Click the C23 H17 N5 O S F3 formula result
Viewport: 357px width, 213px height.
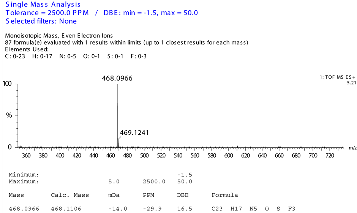coord(253,209)
